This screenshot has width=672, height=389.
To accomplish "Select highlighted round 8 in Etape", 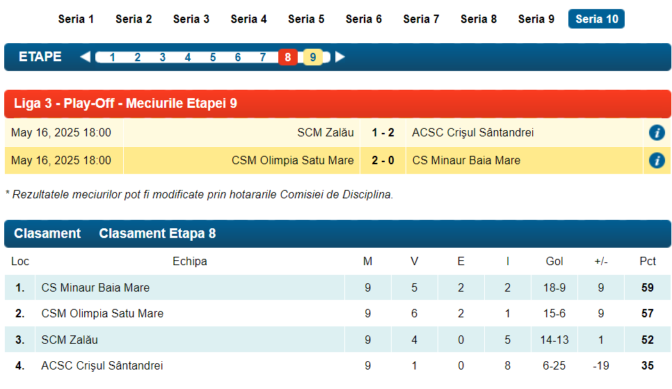I will coord(288,57).
